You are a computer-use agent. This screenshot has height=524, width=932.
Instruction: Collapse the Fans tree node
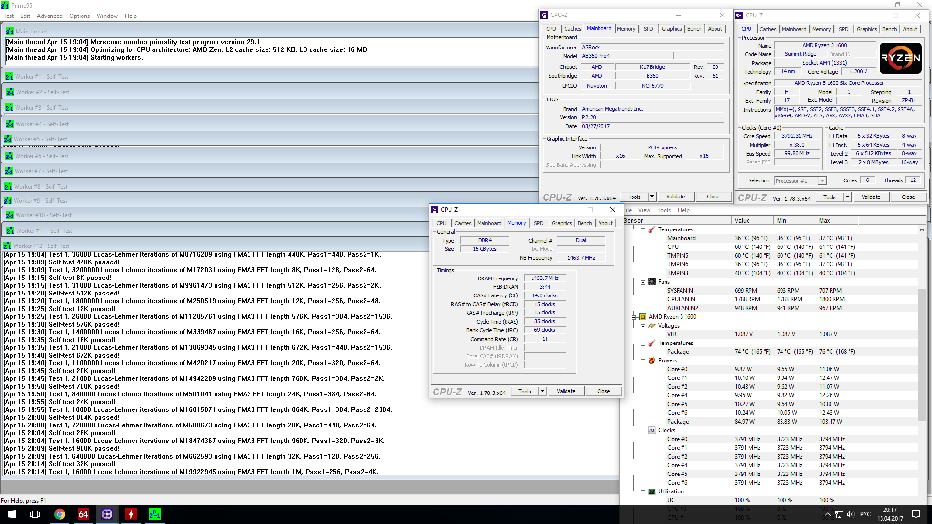643,282
